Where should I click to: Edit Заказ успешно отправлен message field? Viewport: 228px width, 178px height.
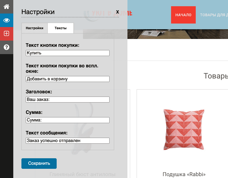(x=68, y=141)
